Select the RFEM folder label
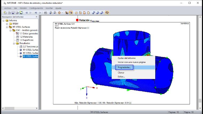Image resolution: width=203 pixels, height=114 pixels. point(15,24)
